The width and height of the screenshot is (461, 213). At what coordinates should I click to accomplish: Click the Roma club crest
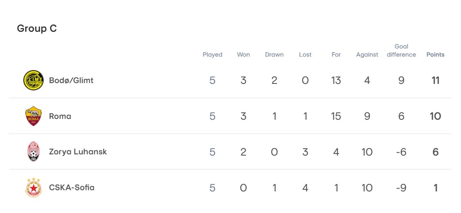coord(33,116)
